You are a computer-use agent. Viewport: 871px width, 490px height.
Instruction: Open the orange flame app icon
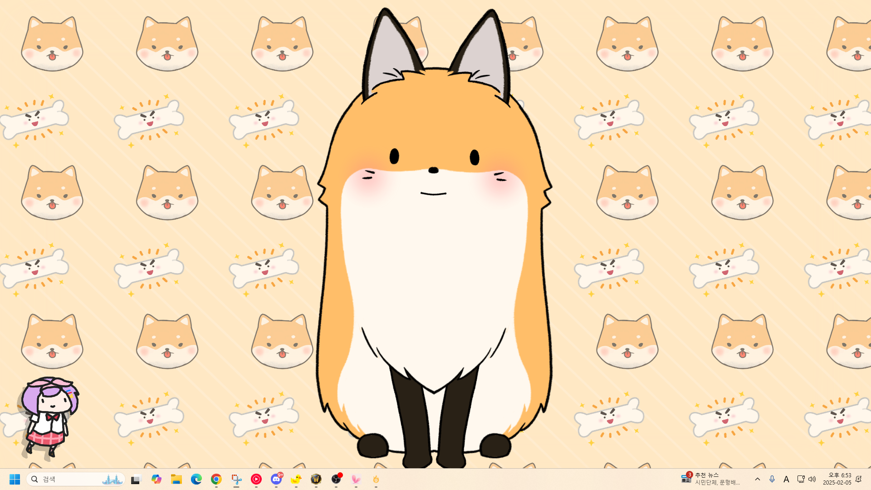[376, 479]
